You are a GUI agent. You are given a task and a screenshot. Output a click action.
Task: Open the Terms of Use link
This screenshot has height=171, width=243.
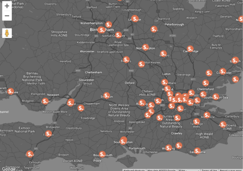tap(209, 170)
